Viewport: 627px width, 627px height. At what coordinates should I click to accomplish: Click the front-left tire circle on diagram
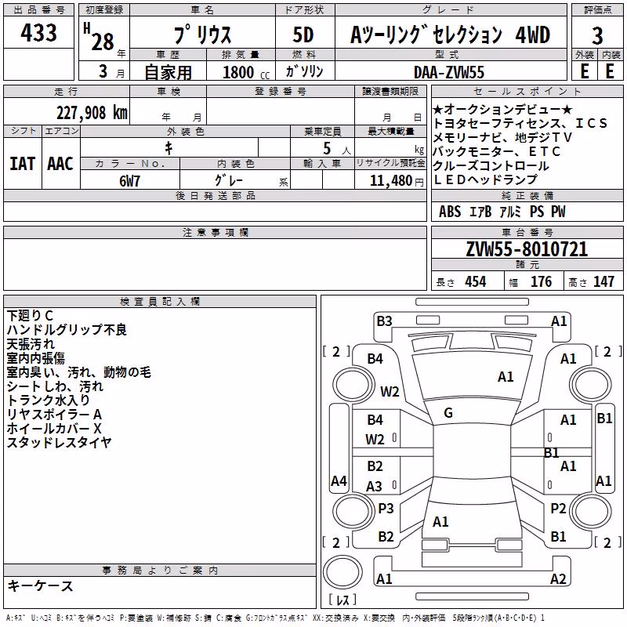(x=352, y=385)
